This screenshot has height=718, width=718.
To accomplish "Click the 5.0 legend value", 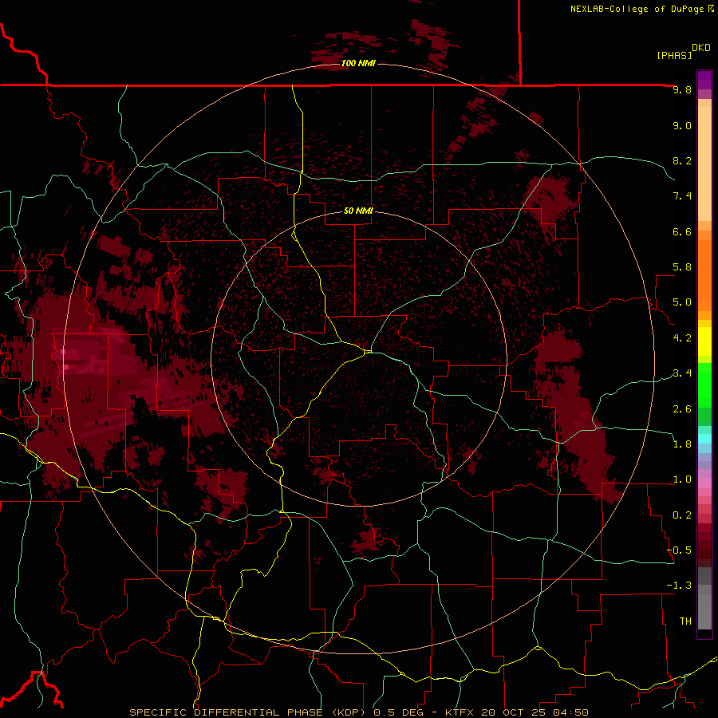I will (682, 302).
